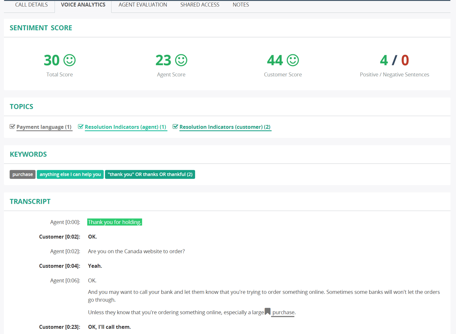Click the Total Score smiley face icon
This screenshot has height=334, width=456.
tap(69, 60)
